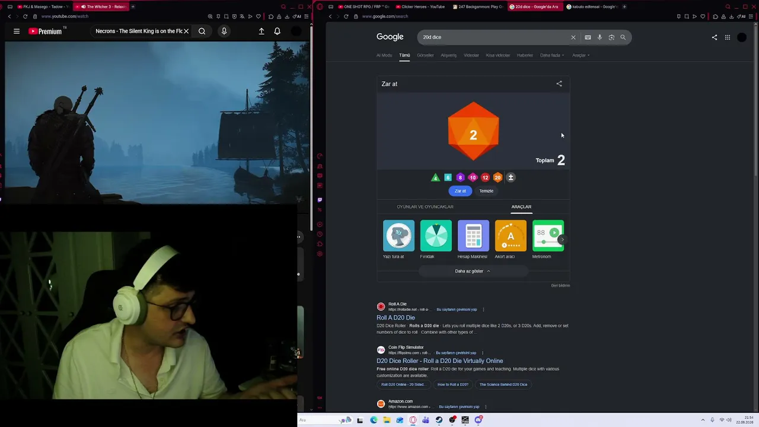
Task: Open Google image search by camera
Action: click(x=611, y=37)
